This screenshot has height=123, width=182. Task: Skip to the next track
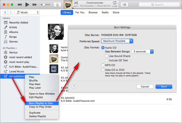[x=36, y=5]
